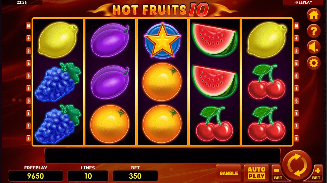Select payline 4 marker on left side
Viewport: 327px width, 183px height.
(x=28, y=38)
